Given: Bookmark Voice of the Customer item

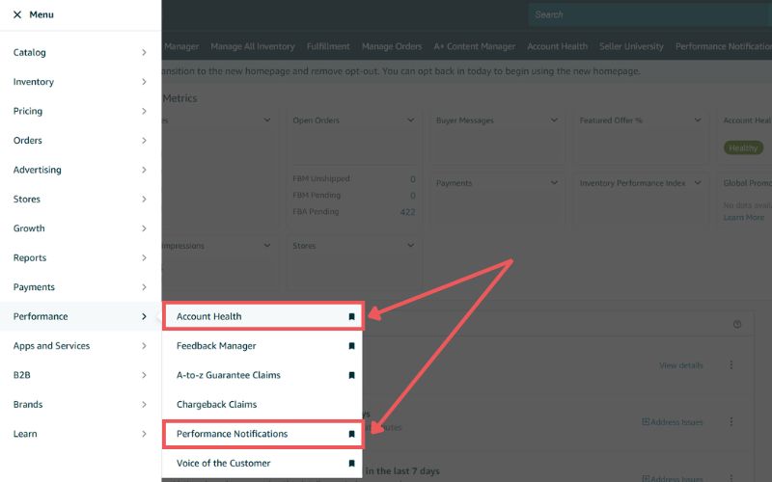Looking at the screenshot, I should tap(351, 464).
